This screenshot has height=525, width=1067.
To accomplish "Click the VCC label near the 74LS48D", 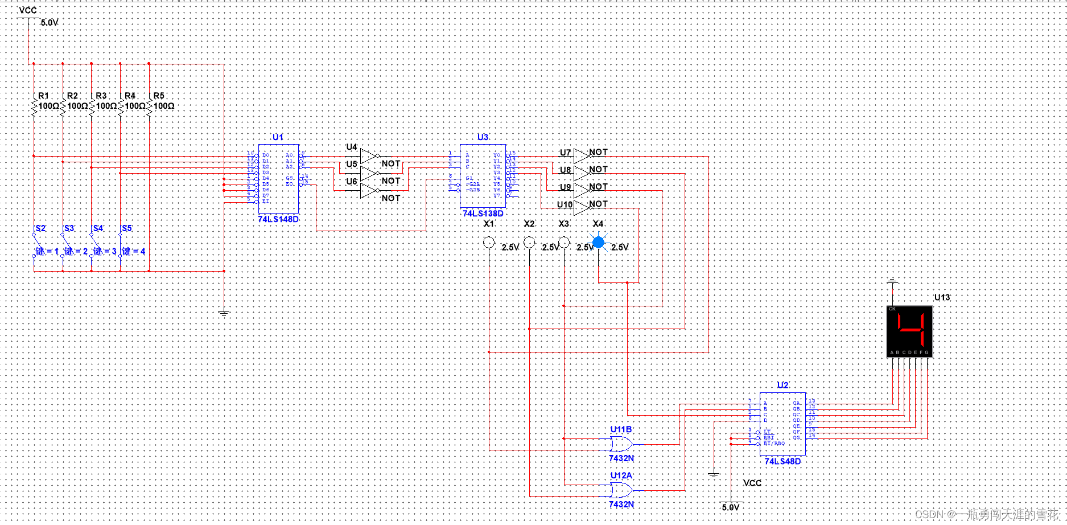I will (752, 483).
